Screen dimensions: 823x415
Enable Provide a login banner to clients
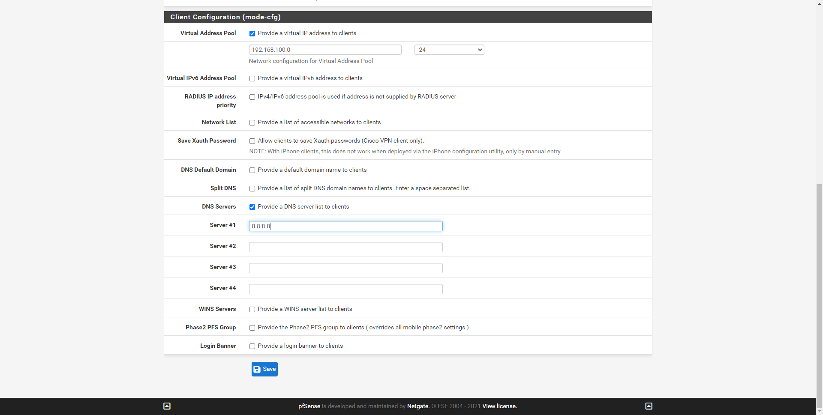coord(252,346)
